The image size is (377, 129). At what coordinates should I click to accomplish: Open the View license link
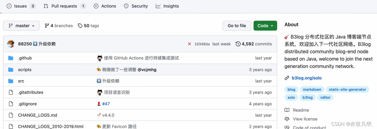pyautogui.click(x=305, y=119)
